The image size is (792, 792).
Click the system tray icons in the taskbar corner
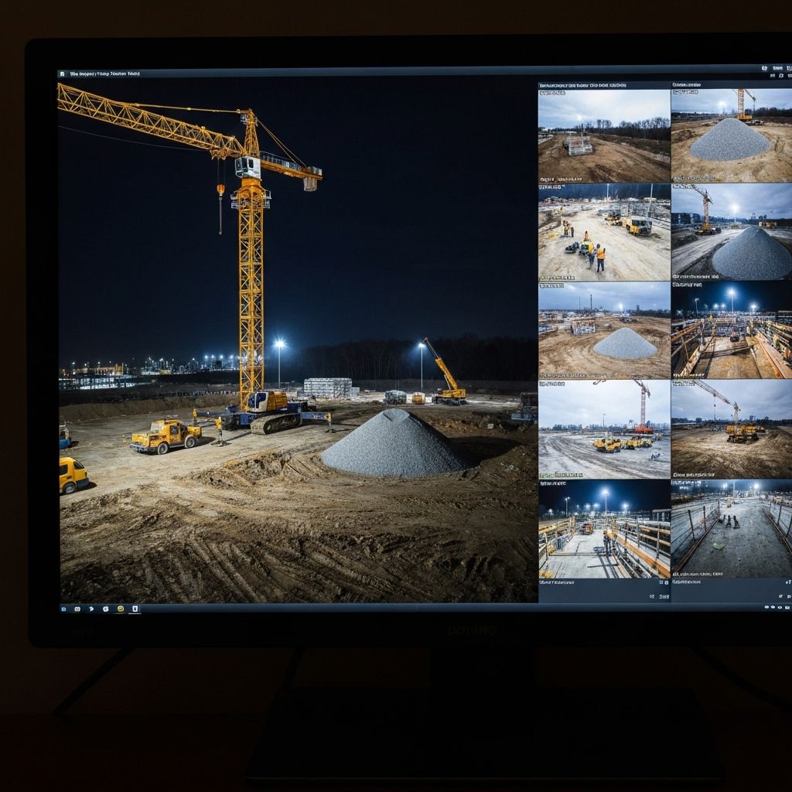click(x=773, y=609)
